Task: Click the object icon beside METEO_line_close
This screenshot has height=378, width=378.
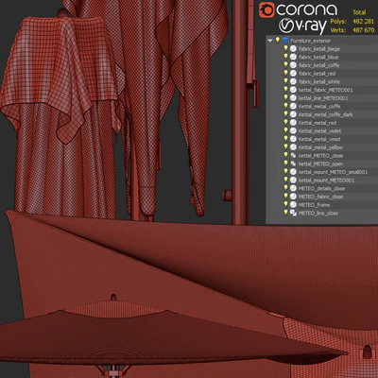Action: tap(293, 213)
